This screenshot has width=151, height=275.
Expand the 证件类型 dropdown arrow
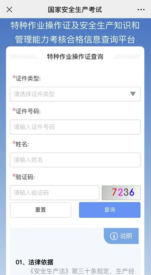pyautogui.click(x=133, y=94)
